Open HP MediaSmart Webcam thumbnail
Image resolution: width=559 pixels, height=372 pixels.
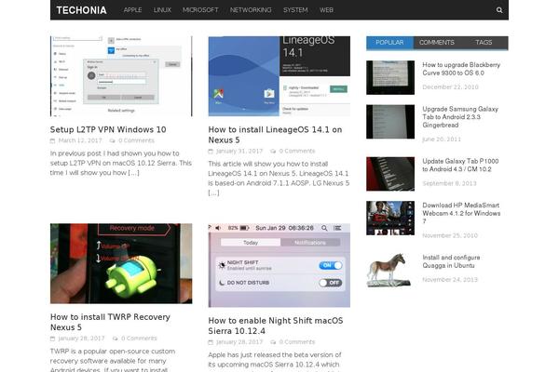point(390,218)
